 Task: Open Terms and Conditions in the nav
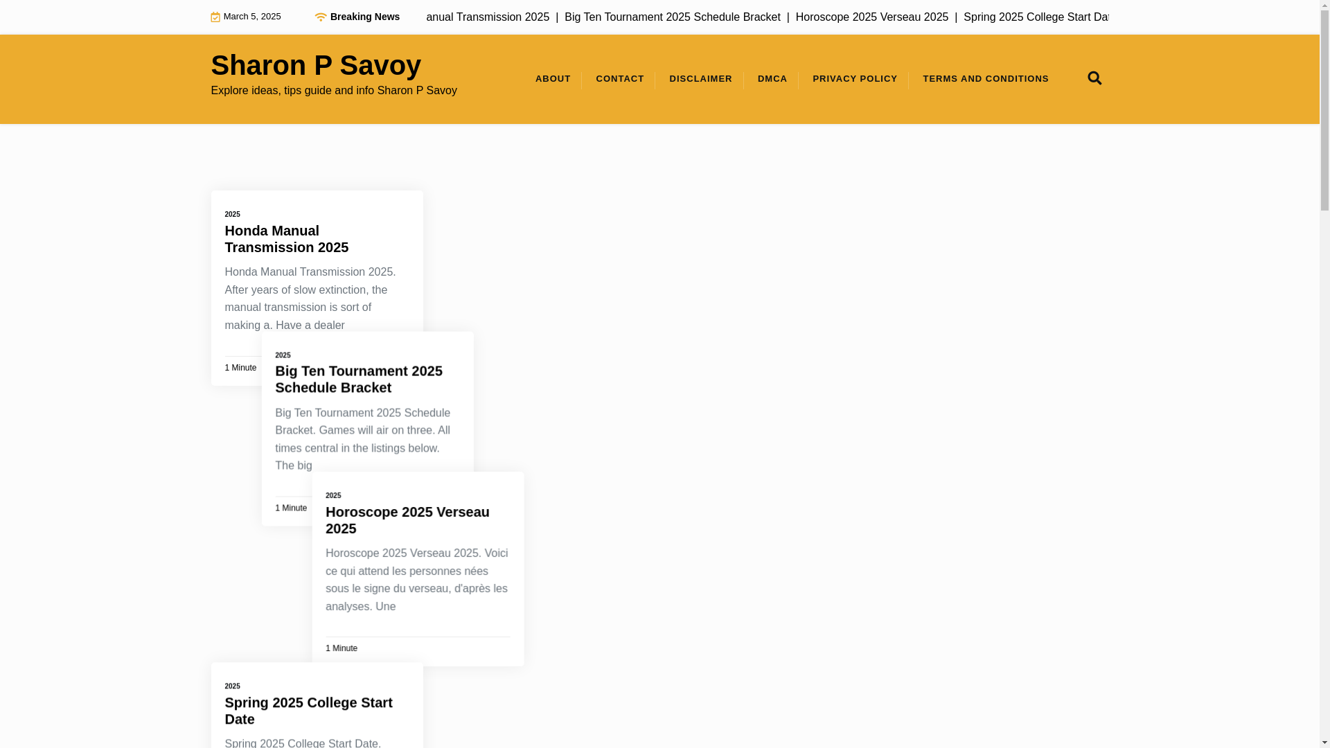(x=986, y=79)
